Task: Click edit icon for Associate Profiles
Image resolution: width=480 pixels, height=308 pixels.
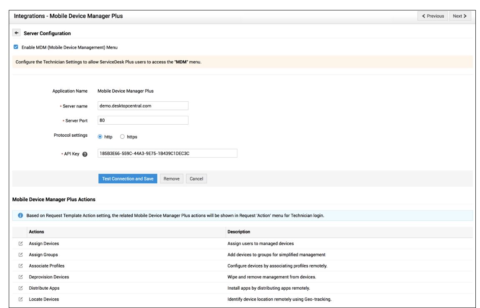Action: [x=20, y=266]
